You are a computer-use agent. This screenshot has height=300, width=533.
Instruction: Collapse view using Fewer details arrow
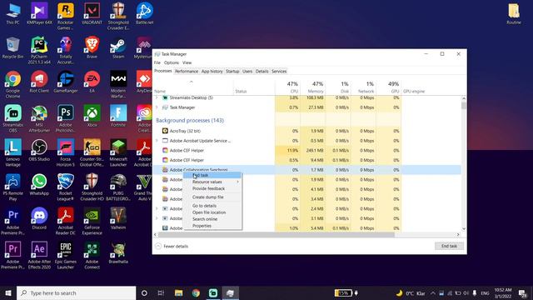[x=158, y=247]
